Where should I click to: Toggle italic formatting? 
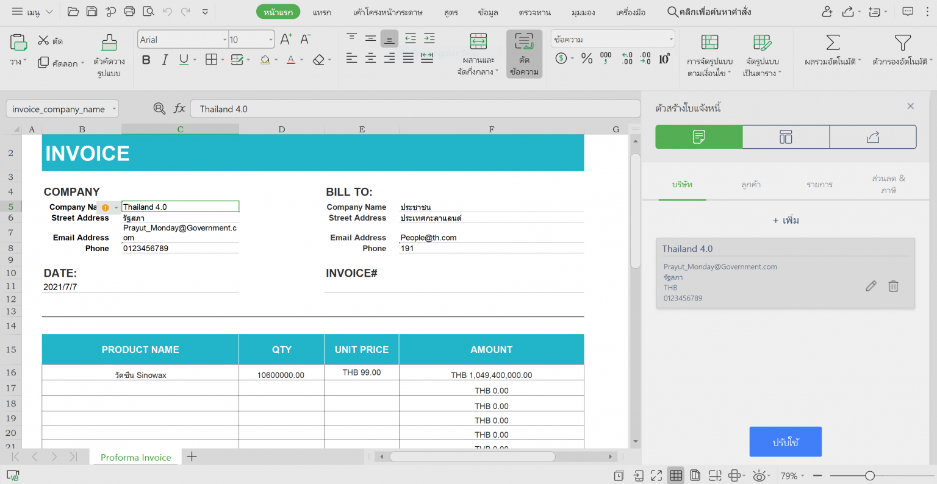(165, 60)
